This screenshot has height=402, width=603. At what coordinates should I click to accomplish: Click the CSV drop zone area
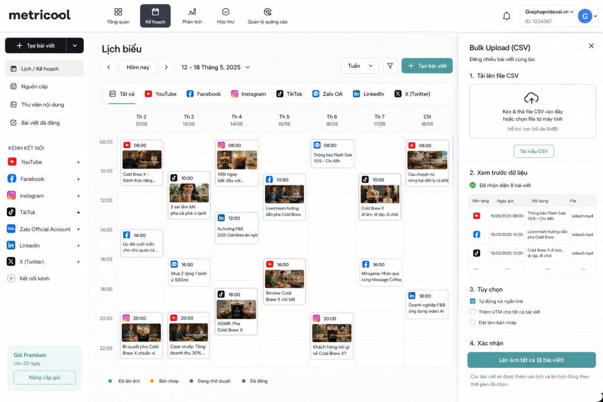(x=532, y=111)
